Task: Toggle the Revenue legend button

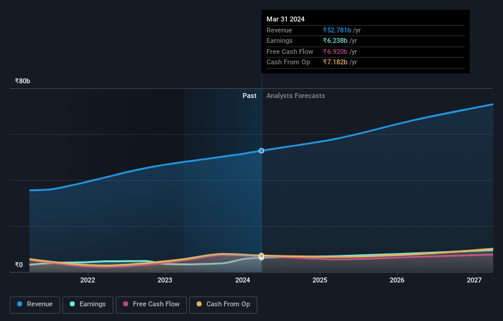Action: pyautogui.click(x=35, y=304)
